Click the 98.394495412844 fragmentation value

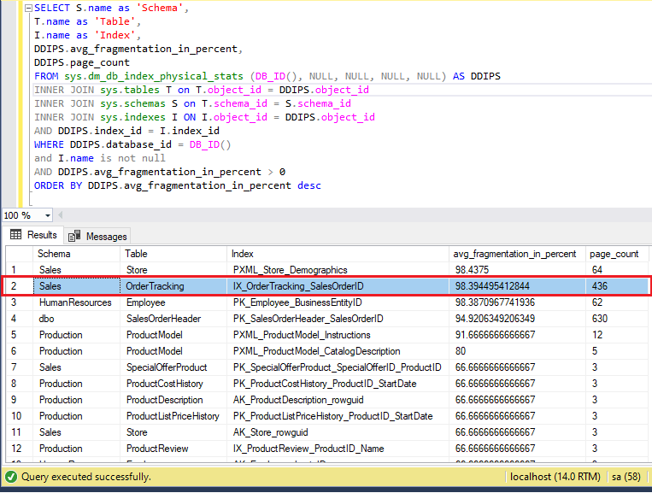click(x=517, y=286)
